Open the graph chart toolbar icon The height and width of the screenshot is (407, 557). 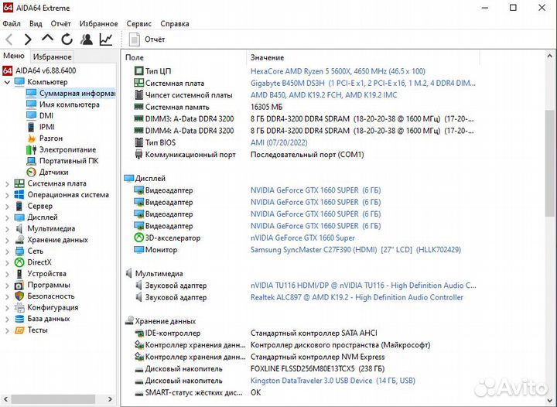coord(106,39)
